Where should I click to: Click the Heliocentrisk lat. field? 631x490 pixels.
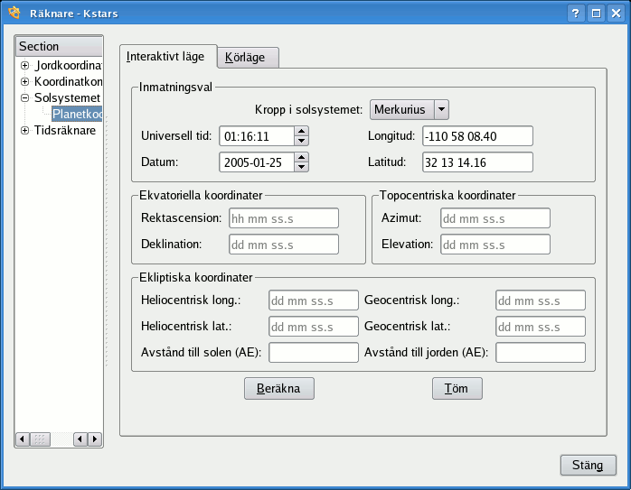click(314, 326)
